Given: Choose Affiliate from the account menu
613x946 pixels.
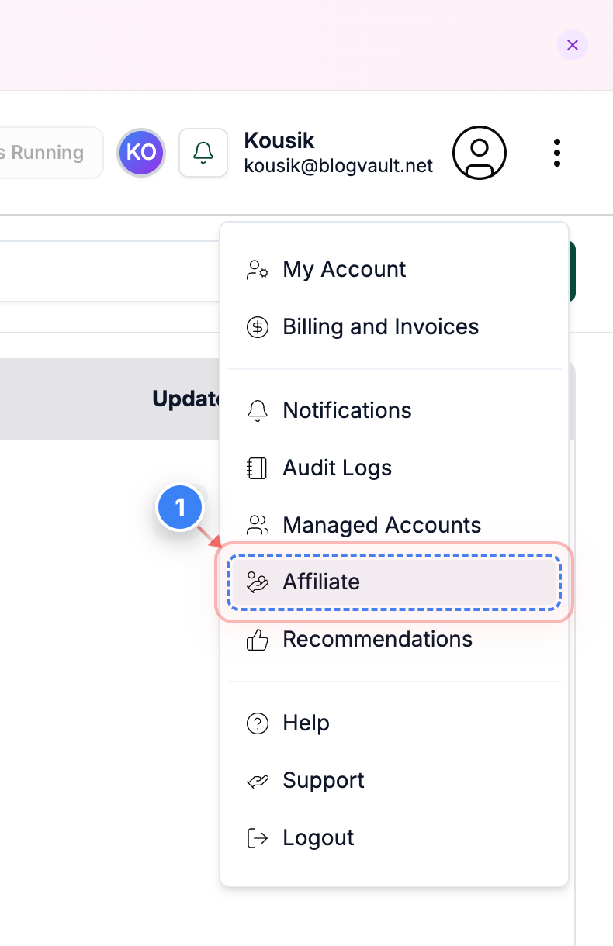Looking at the screenshot, I should click(x=321, y=582).
